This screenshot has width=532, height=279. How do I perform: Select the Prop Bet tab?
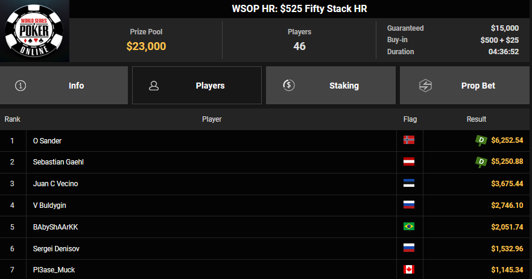464,86
